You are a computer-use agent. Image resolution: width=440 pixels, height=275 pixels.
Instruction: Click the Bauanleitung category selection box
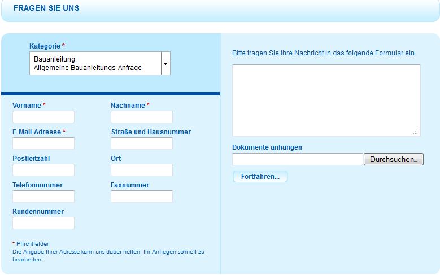tap(95, 63)
